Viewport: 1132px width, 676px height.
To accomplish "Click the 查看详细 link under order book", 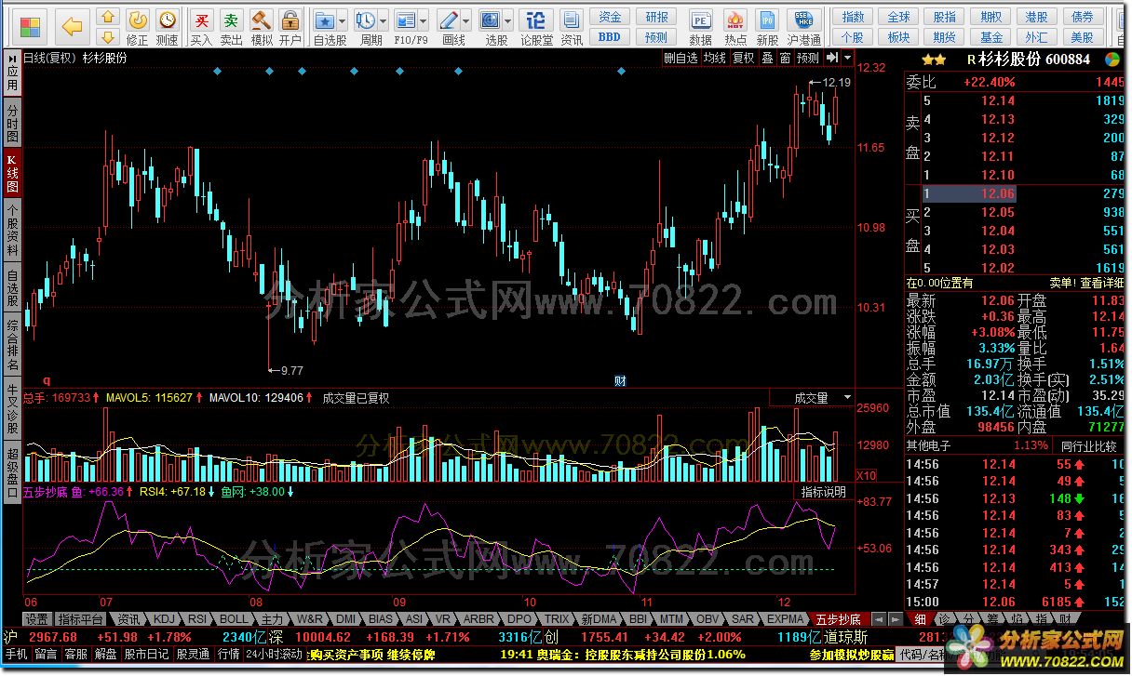I will pos(1100,283).
